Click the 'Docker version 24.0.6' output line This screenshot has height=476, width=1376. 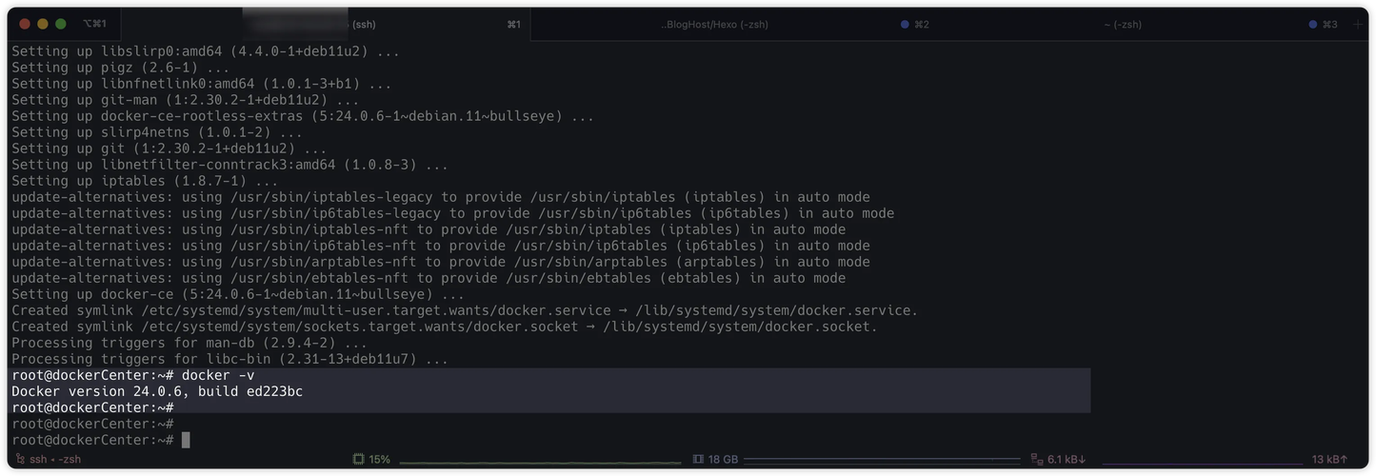click(157, 391)
